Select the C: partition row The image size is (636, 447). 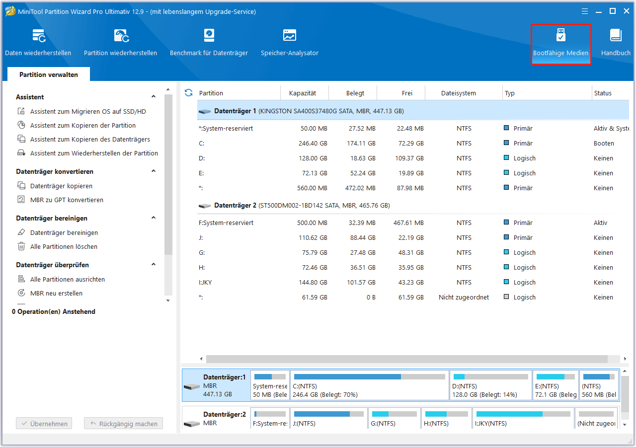click(413, 144)
